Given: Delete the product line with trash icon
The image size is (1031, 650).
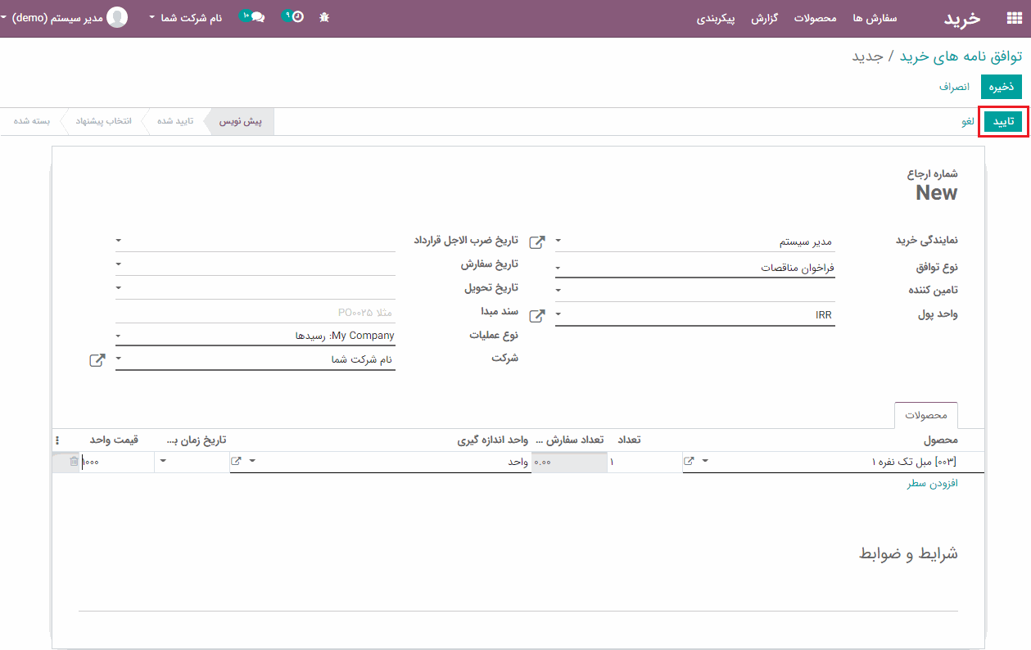Looking at the screenshot, I should (x=74, y=462).
